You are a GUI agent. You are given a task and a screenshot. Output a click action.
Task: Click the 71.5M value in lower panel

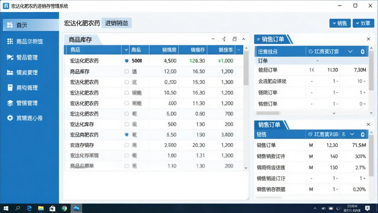359,145
